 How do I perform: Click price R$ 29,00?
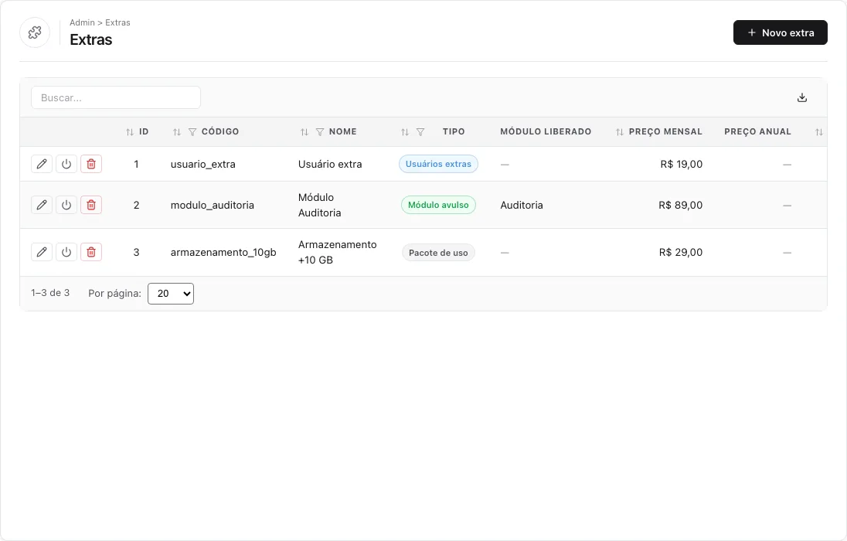(x=681, y=252)
